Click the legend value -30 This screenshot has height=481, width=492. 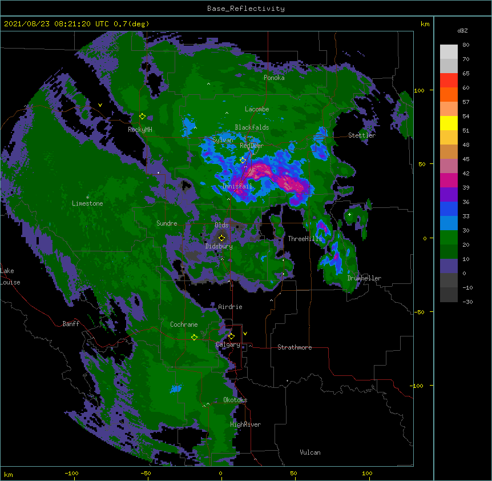click(x=467, y=302)
